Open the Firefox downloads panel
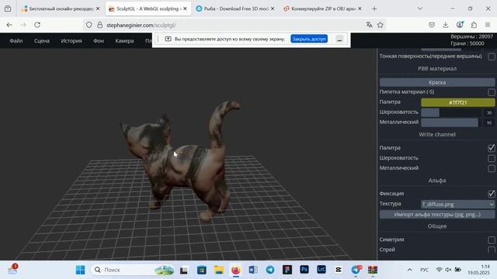Screen dimensions: 497x279 (x=445, y=25)
